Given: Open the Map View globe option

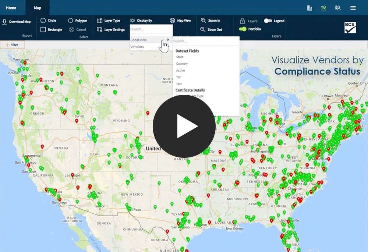Looking at the screenshot, I should tap(173, 21).
